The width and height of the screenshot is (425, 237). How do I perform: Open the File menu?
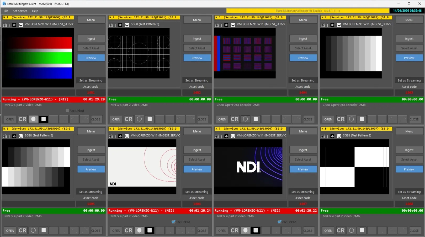[x=6, y=11]
